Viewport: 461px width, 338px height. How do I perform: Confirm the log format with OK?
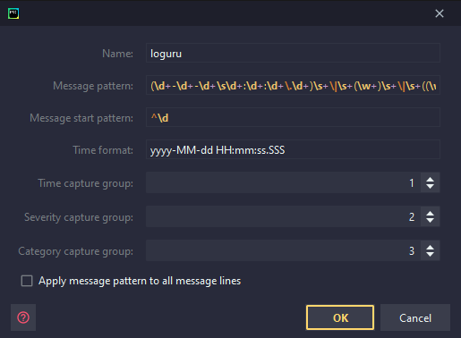tap(340, 317)
